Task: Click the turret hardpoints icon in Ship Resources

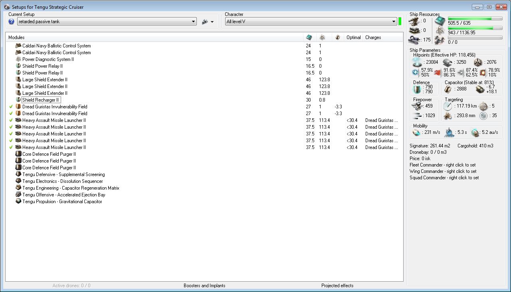Action: 414,21
